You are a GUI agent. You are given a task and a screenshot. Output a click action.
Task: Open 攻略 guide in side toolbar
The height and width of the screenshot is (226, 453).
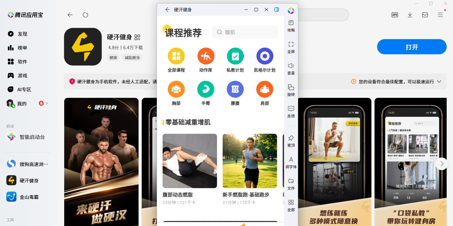coord(291,26)
